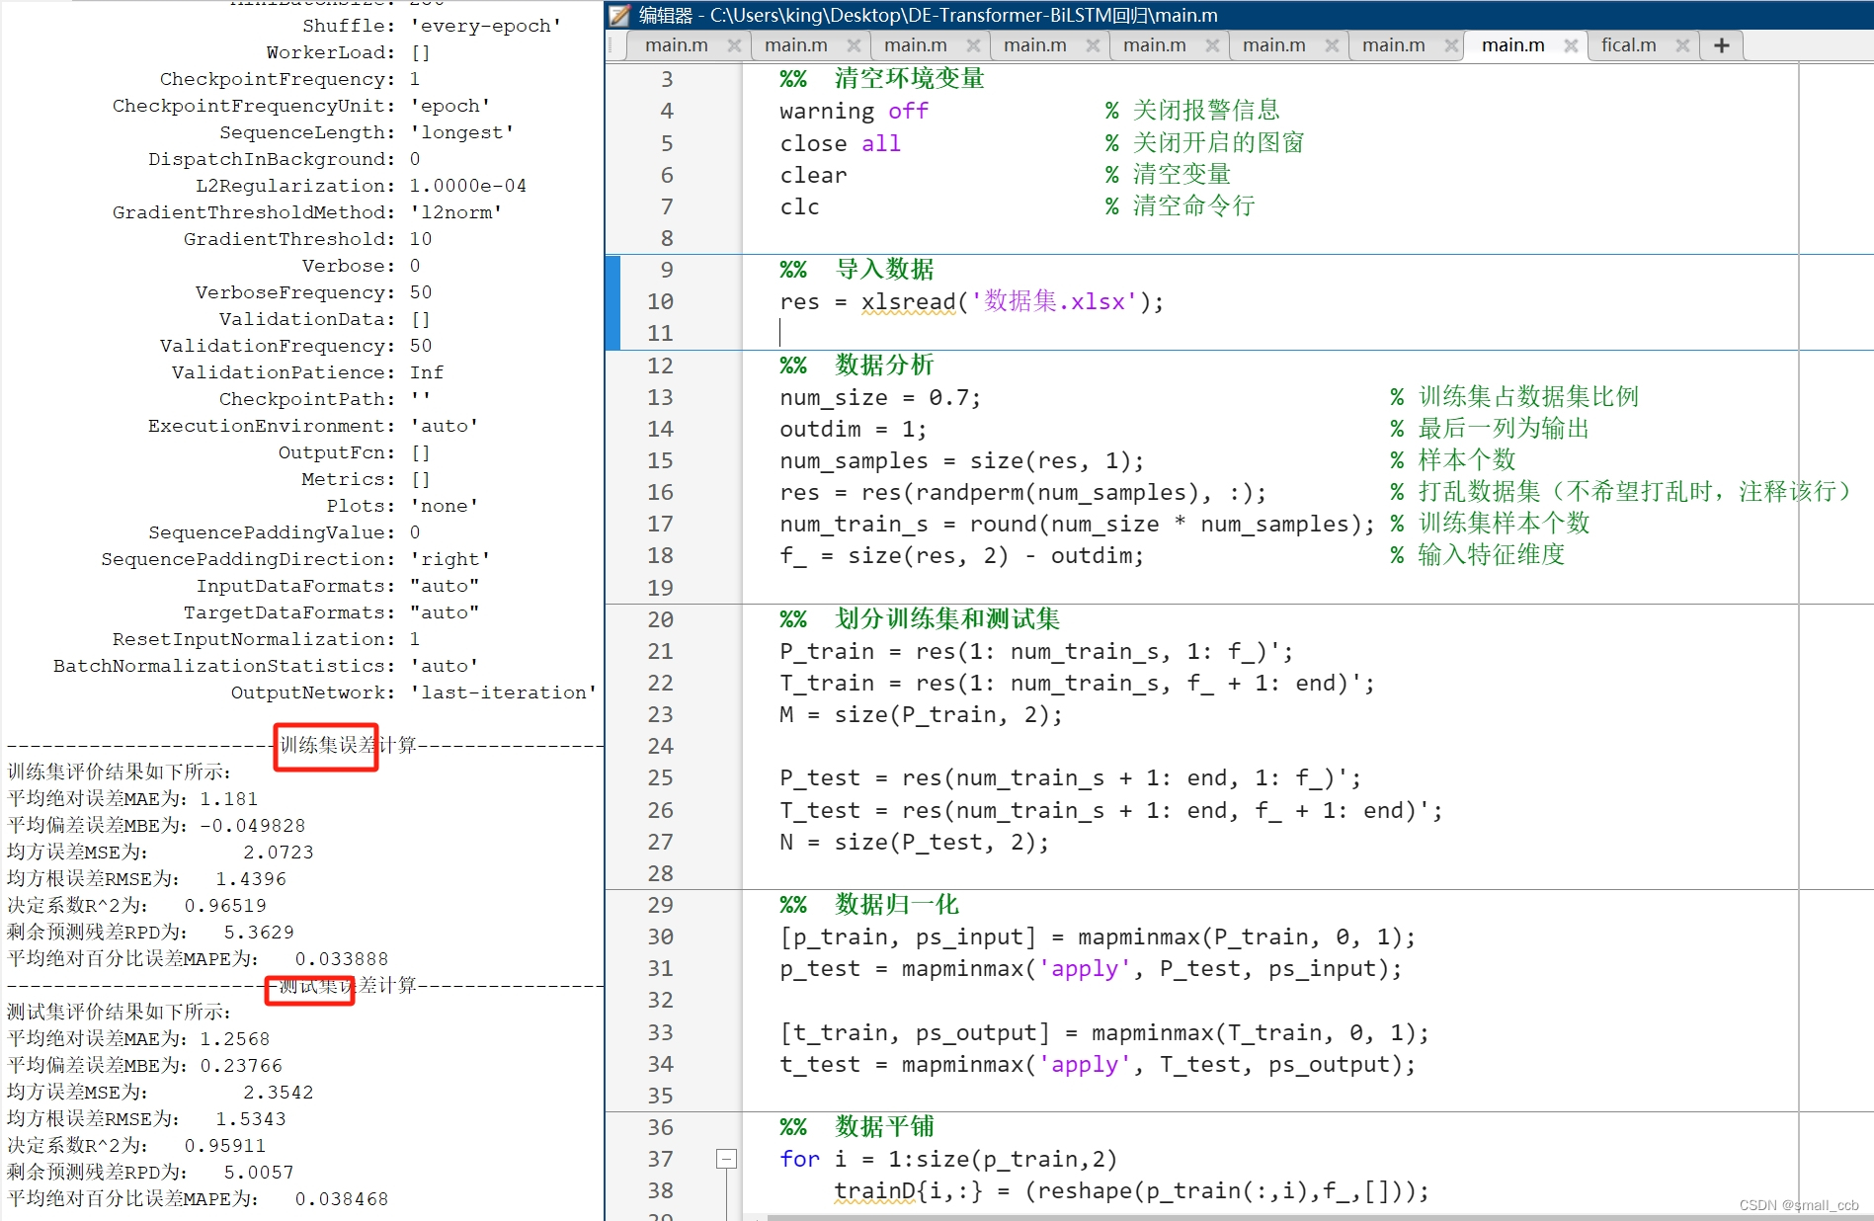Close the active main.m tab beside fical.m
The width and height of the screenshot is (1874, 1221).
(1571, 45)
